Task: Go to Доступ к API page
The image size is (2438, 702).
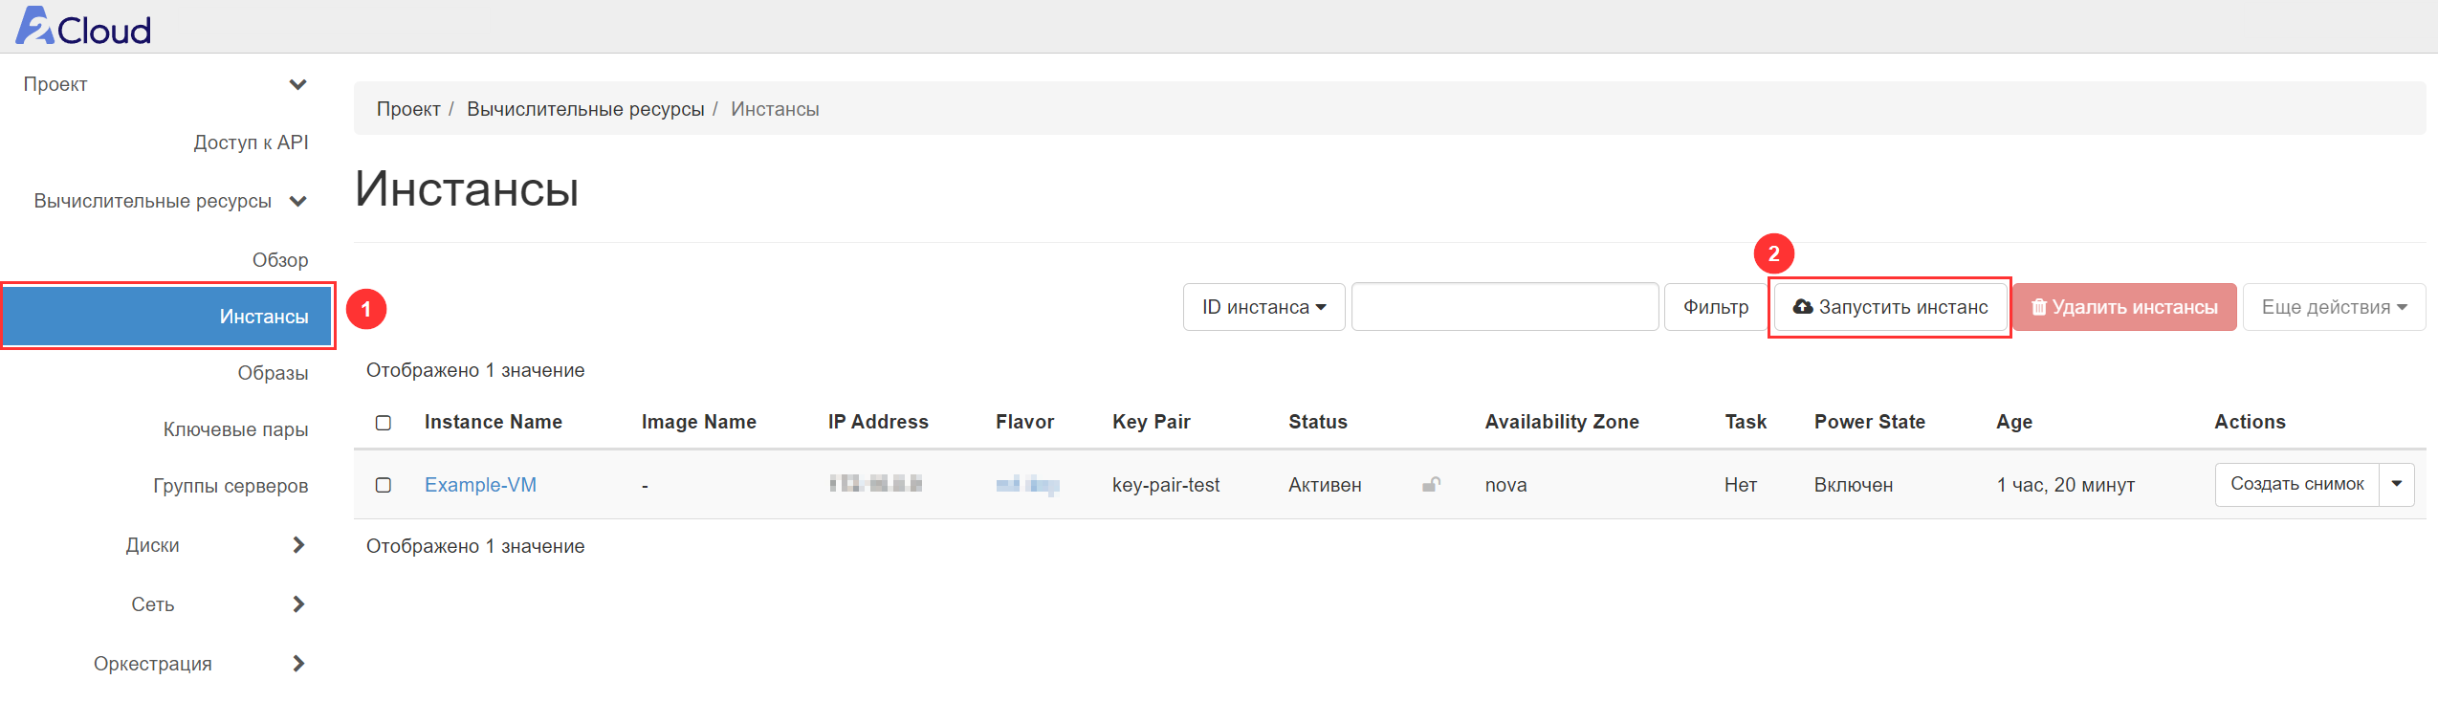Action: tap(251, 143)
